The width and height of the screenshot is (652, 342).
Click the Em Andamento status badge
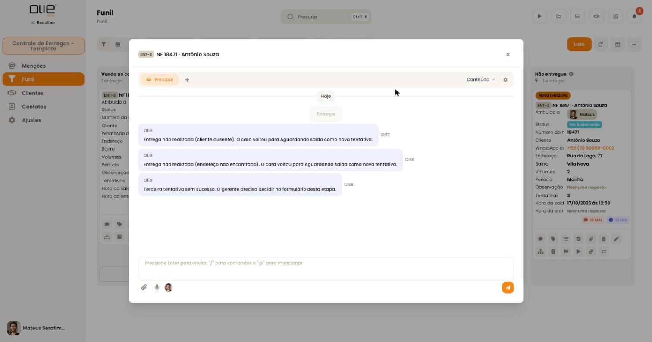(x=585, y=125)
